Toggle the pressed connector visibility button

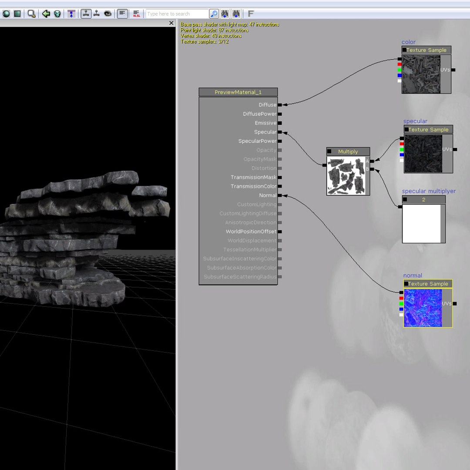pyautogui.click(x=86, y=14)
